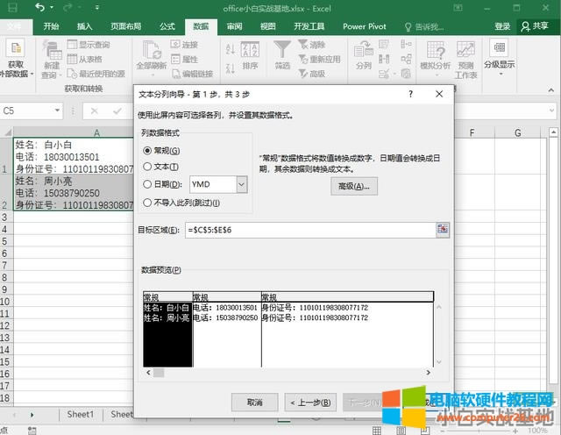The image size is (561, 435).
Task: Open the Name Box dropdown at C5
Action: pyautogui.click(x=57, y=111)
